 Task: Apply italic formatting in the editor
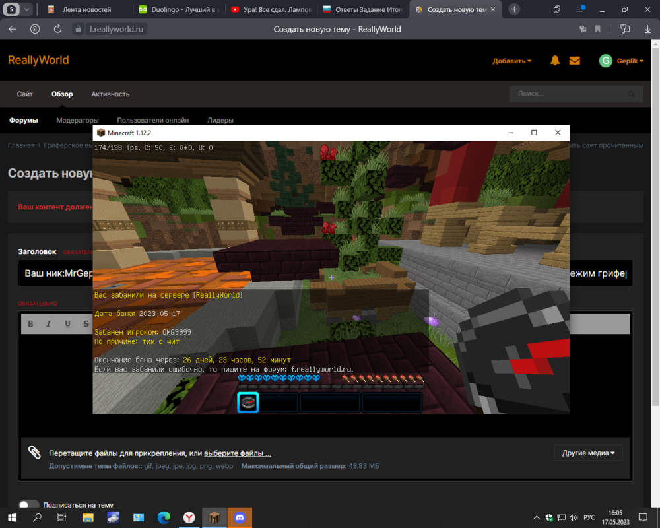pyautogui.click(x=48, y=324)
